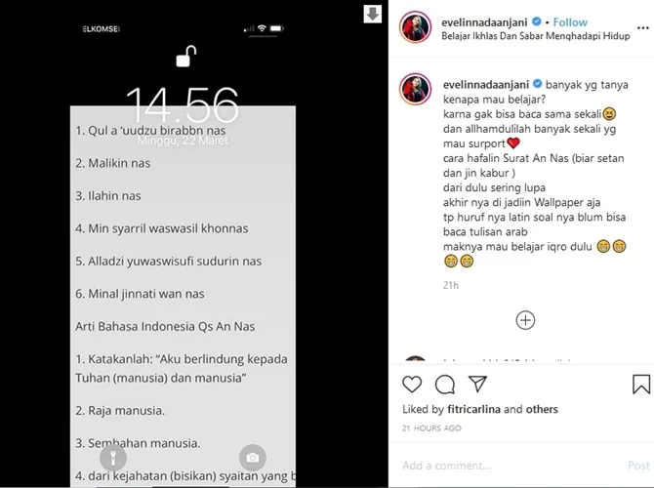Save post with bookmark icon
Screen dimensions: 654x488
coord(641,385)
